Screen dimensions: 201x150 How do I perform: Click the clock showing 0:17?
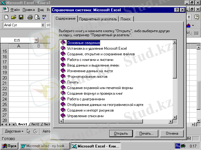point(193,146)
